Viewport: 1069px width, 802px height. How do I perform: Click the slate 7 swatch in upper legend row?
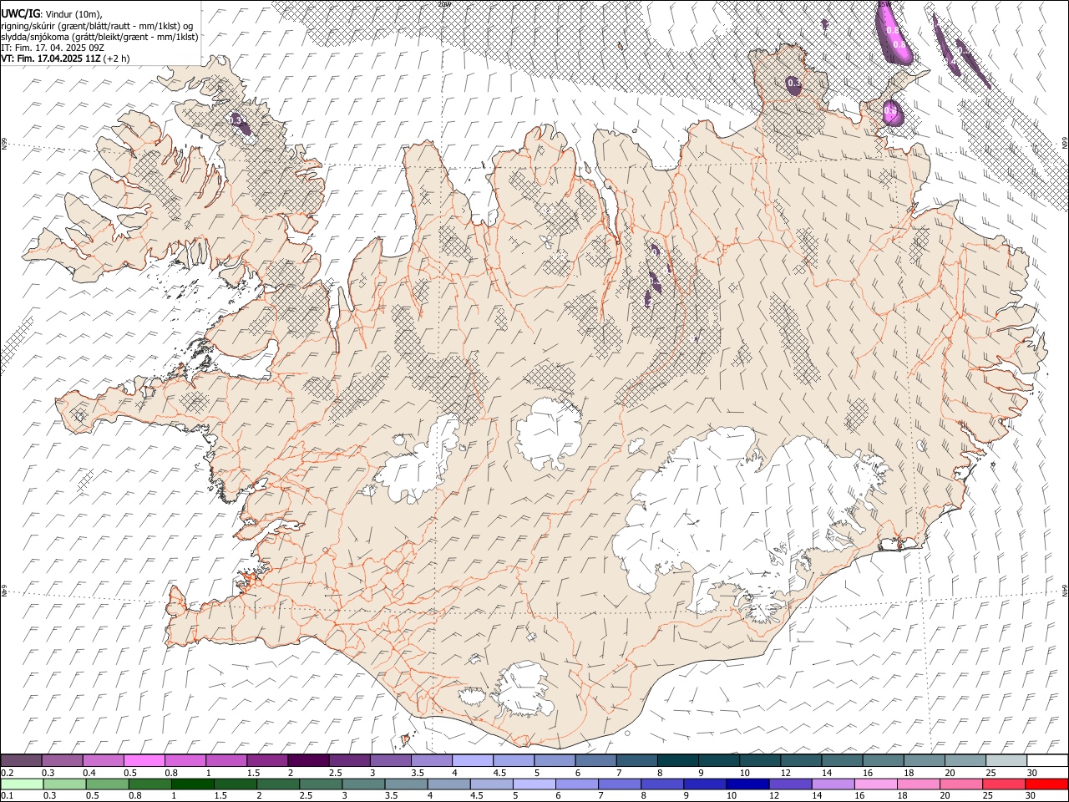tap(636, 761)
